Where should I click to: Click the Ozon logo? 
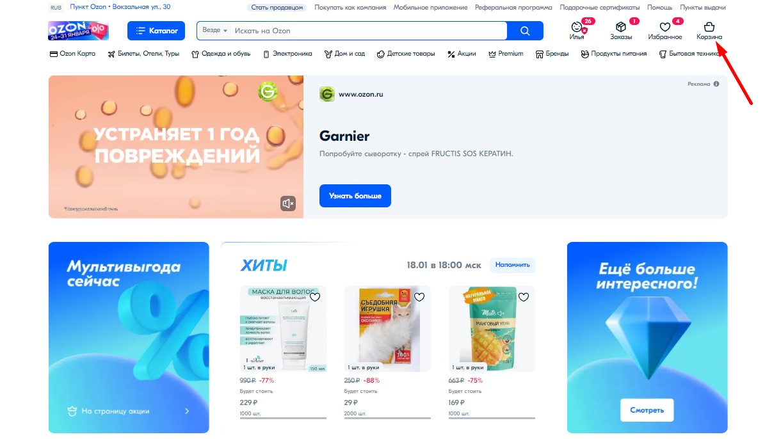[78, 31]
